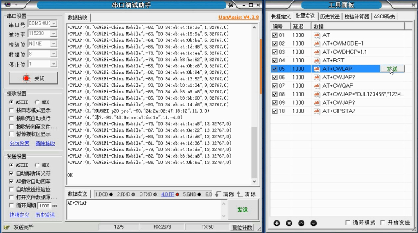The width and height of the screenshot is (418, 233).
Task: Click the receive area scroll-down arrow
Action: tap(254, 181)
